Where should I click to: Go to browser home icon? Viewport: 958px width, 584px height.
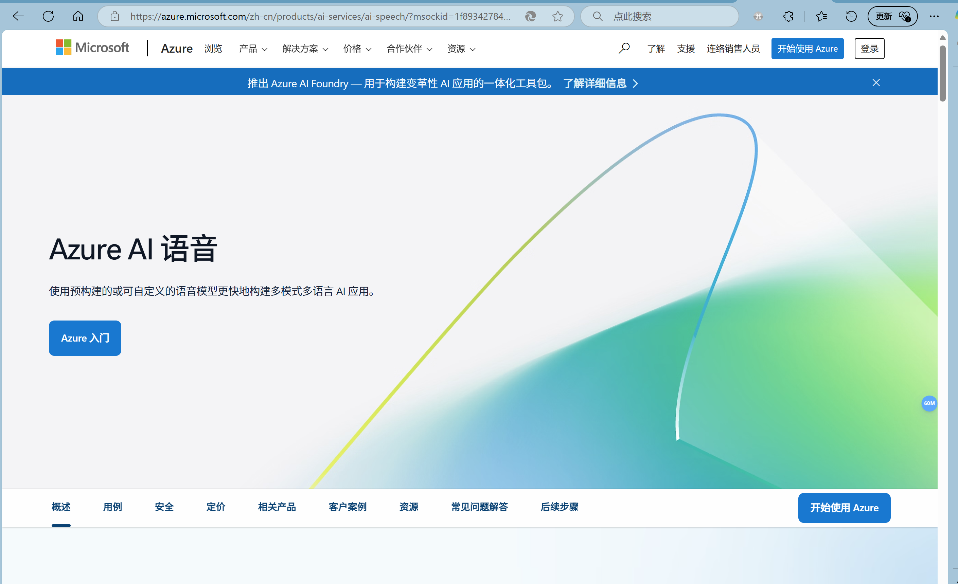click(78, 16)
